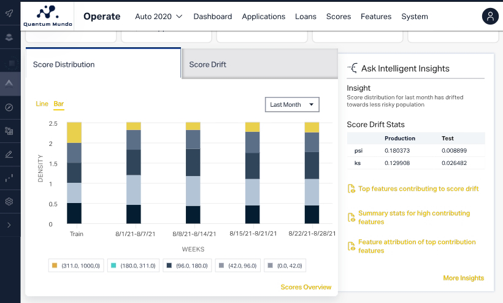This screenshot has width=503, height=303.
Task: Open the layers stack sidebar icon
Action: 9,37
